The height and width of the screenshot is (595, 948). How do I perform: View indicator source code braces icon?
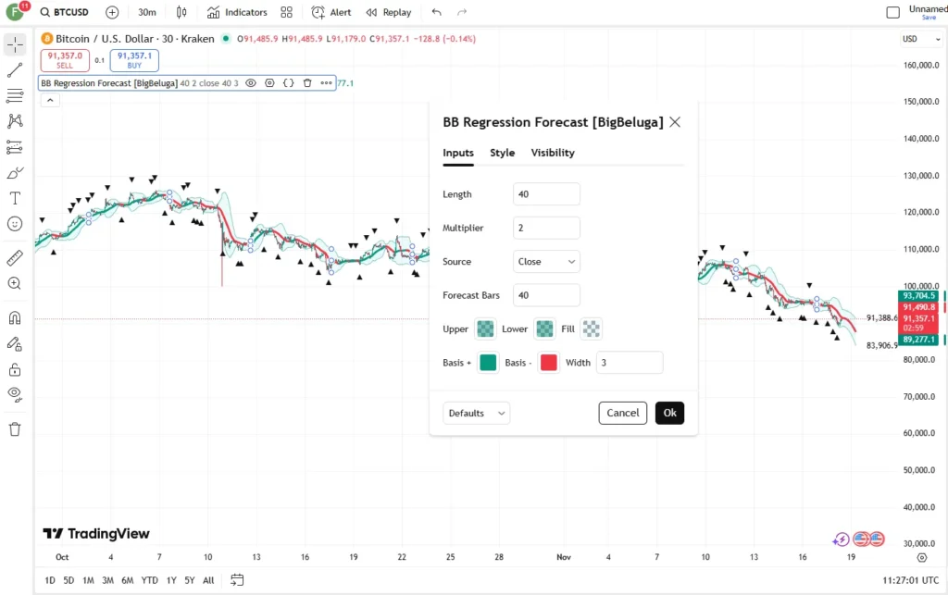(x=289, y=82)
